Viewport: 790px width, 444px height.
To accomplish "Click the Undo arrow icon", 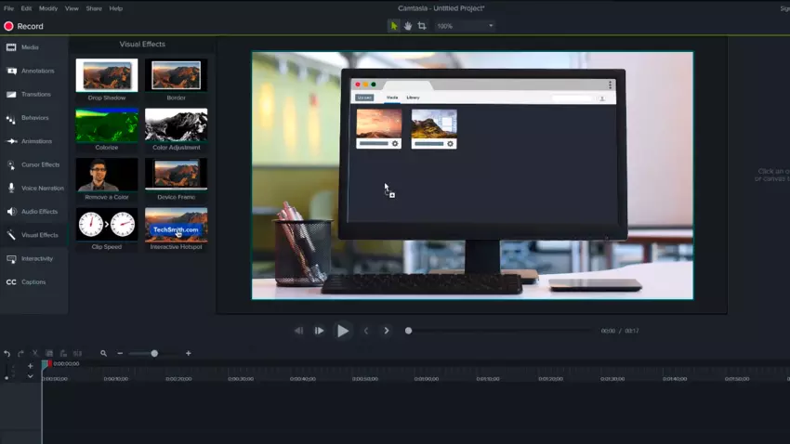I will 7,353.
